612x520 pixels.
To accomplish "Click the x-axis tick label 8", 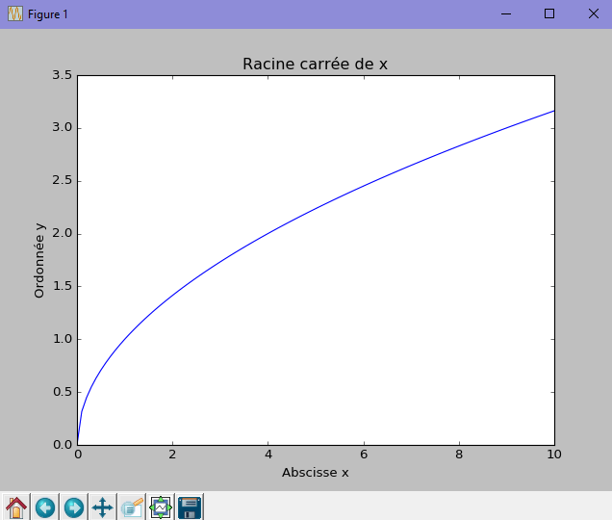I will 459,455.
